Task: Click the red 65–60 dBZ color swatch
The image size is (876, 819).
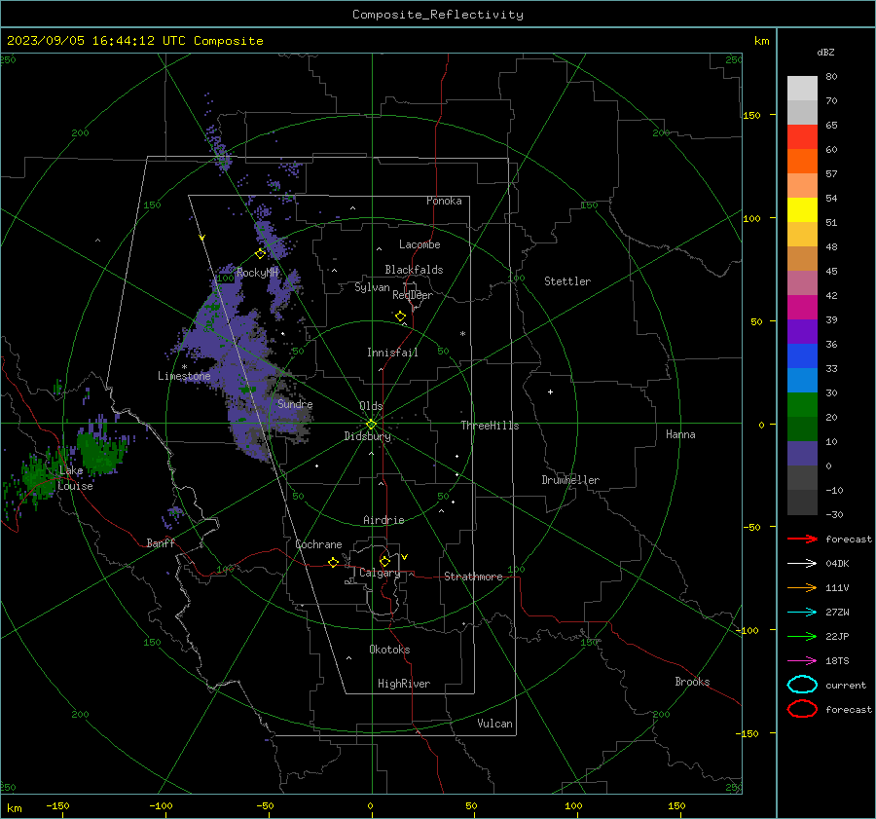Action: pos(802,137)
